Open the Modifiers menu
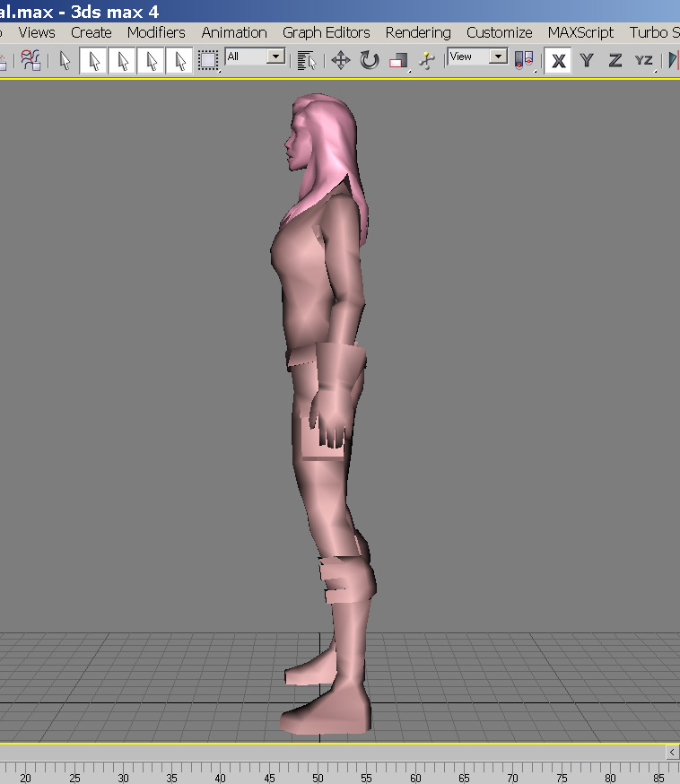The image size is (680, 784). (x=156, y=32)
